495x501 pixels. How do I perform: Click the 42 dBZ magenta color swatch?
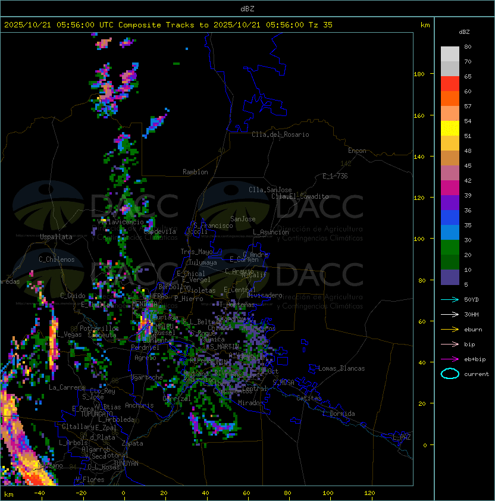click(x=450, y=188)
